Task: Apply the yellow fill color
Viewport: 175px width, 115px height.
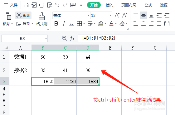Action: pos(101,23)
